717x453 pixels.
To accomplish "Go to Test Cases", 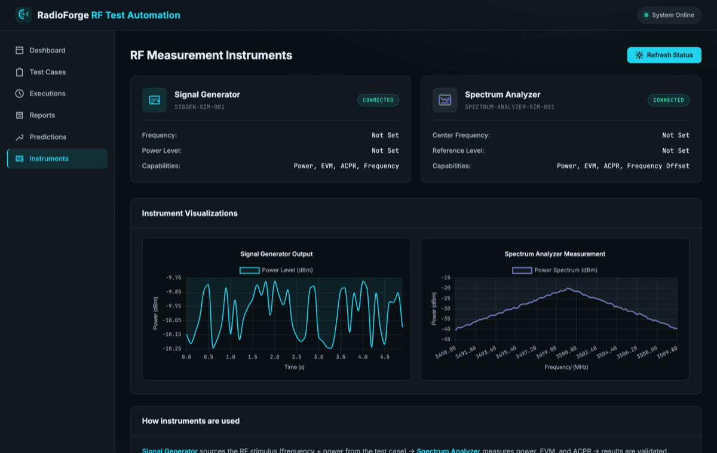I will [57, 72].
